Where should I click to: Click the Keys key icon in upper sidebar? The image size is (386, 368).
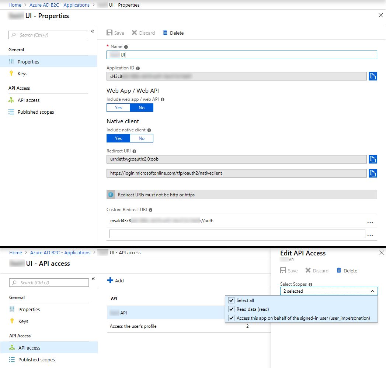pyautogui.click(x=11, y=73)
